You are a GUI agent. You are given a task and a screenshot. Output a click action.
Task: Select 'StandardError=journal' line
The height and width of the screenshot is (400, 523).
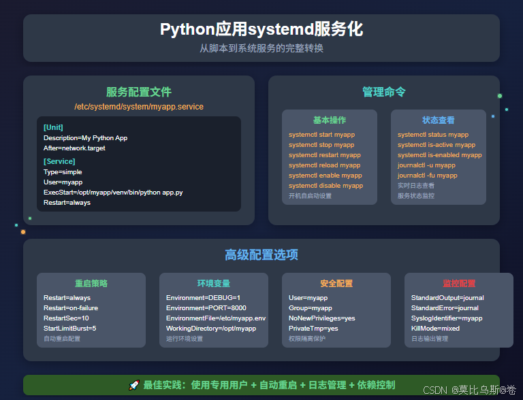tap(445, 308)
